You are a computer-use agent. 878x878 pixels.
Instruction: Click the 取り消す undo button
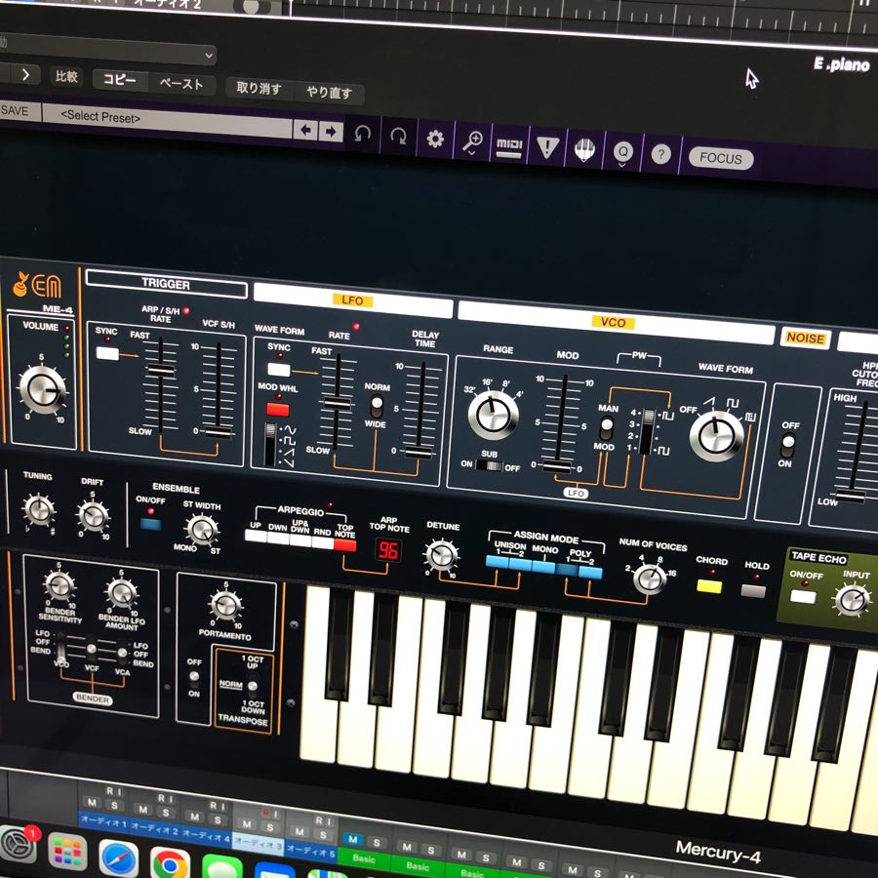pyautogui.click(x=259, y=88)
